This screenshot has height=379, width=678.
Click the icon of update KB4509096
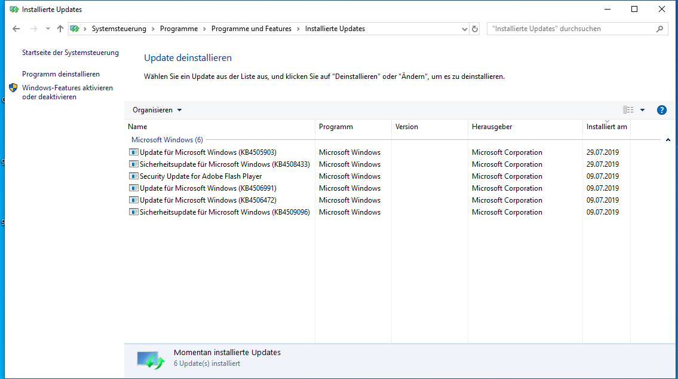pos(134,212)
